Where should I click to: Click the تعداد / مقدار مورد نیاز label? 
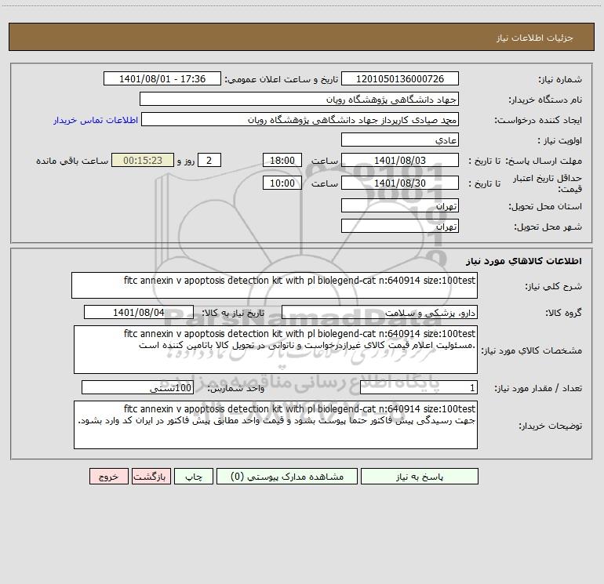538,388
